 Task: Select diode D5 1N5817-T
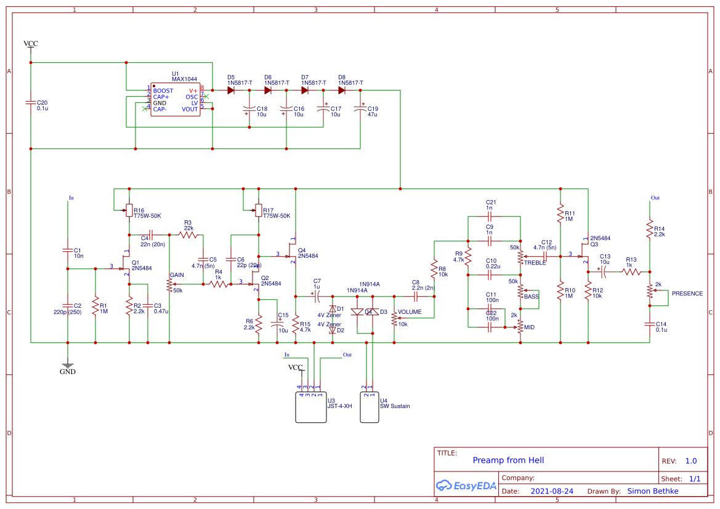pyautogui.click(x=230, y=89)
